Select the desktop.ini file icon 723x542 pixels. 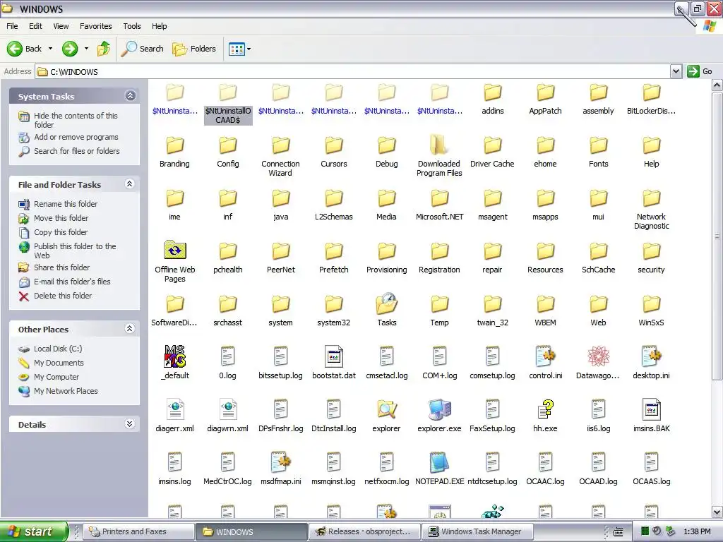coord(652,356)
